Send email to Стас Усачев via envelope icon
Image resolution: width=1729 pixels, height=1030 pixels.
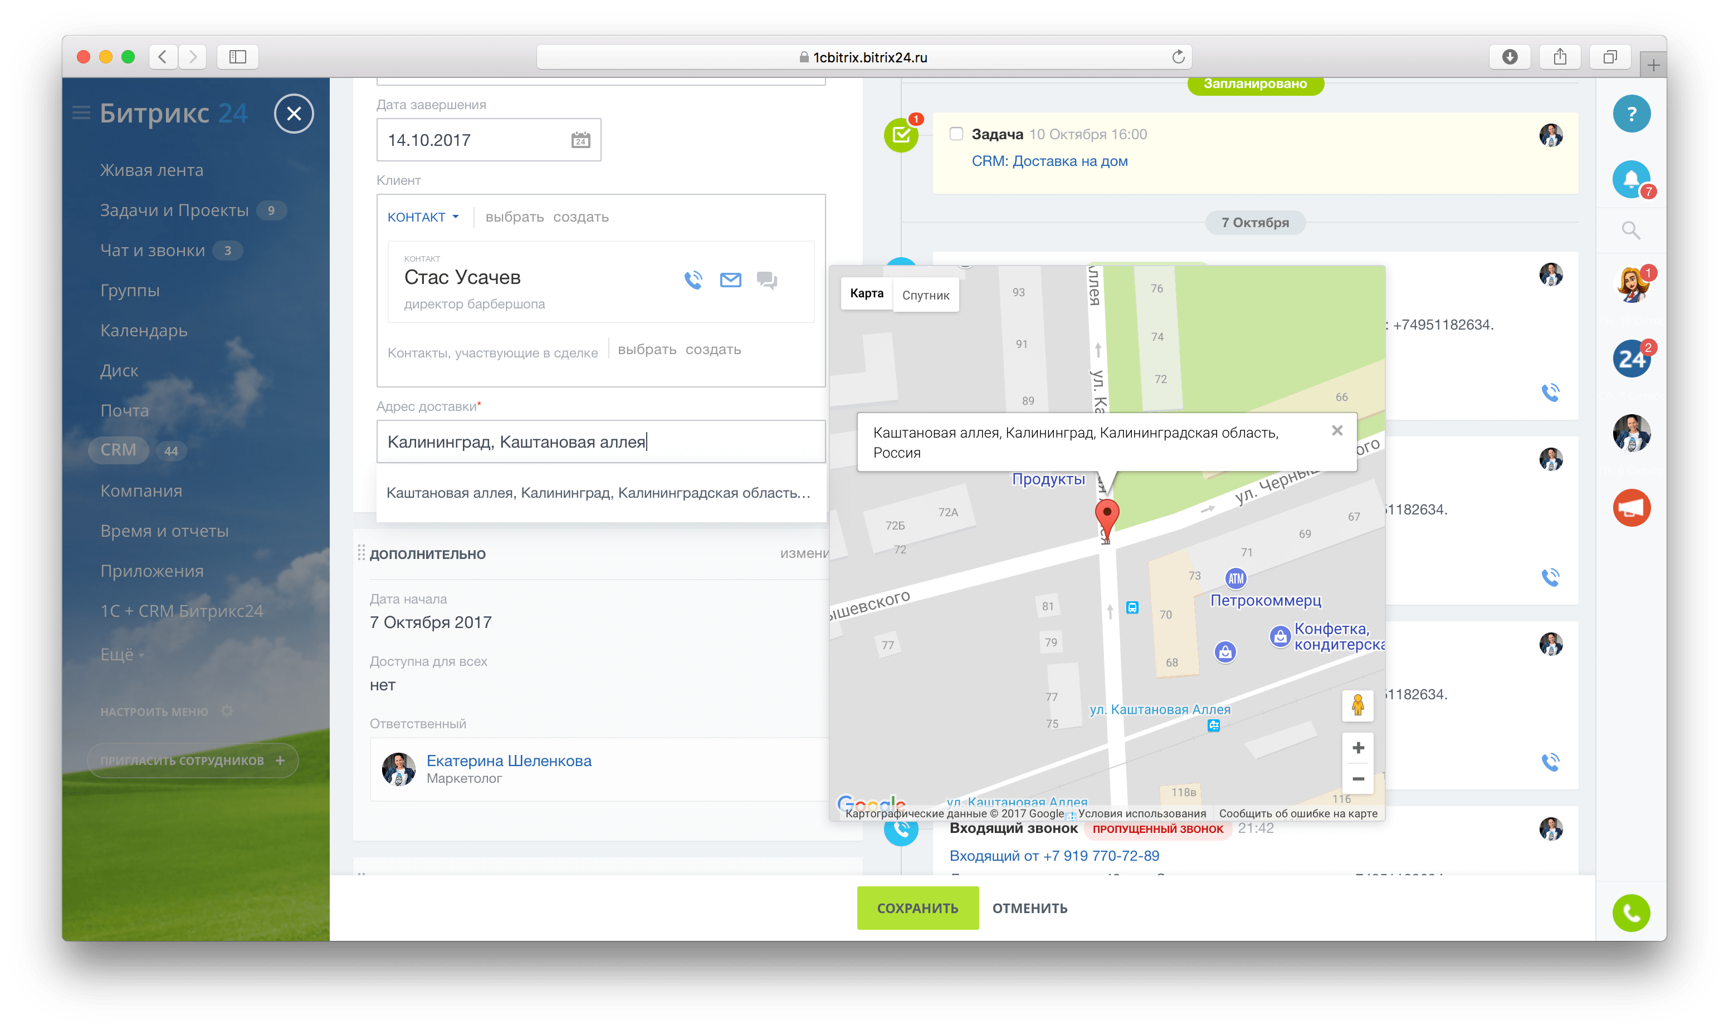point(730,279)
